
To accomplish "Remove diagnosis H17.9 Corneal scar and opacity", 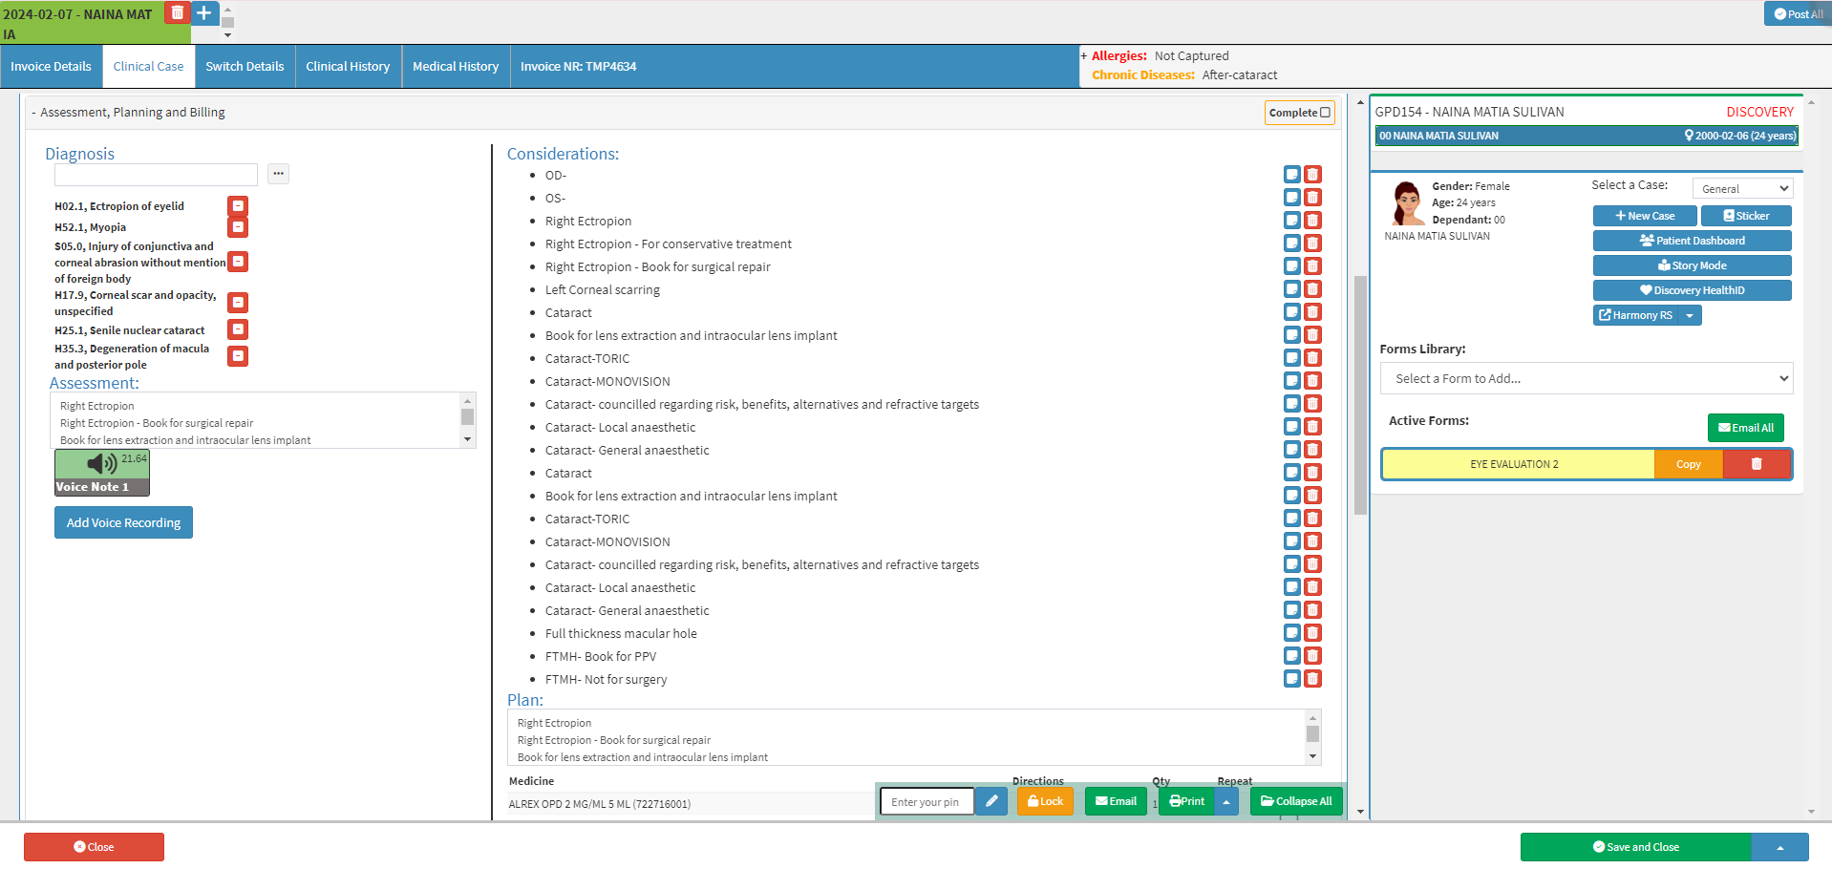I will click(238, 303).
